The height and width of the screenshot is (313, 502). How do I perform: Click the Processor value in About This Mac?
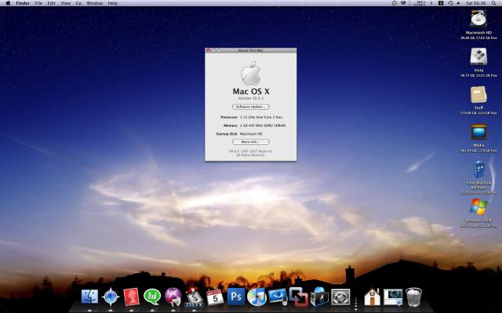point(261,117)
